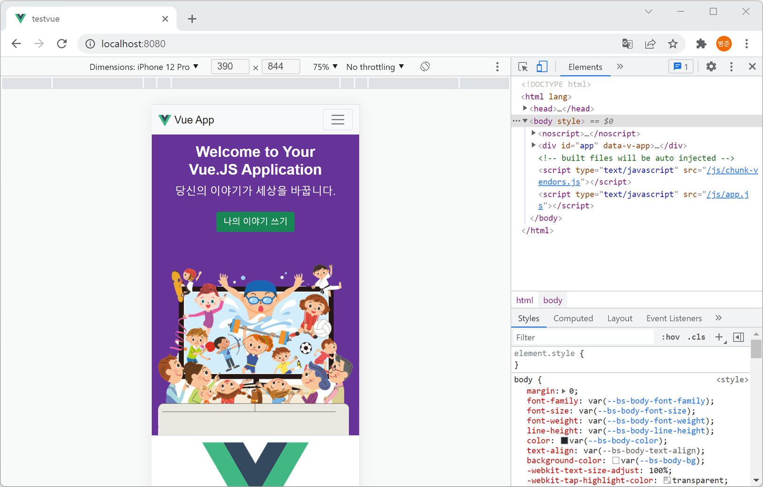Image resolution: width=763 pixels, height=487 pixels.
Task: Click the width field showing 390
Action: click(x=230, y=67)
